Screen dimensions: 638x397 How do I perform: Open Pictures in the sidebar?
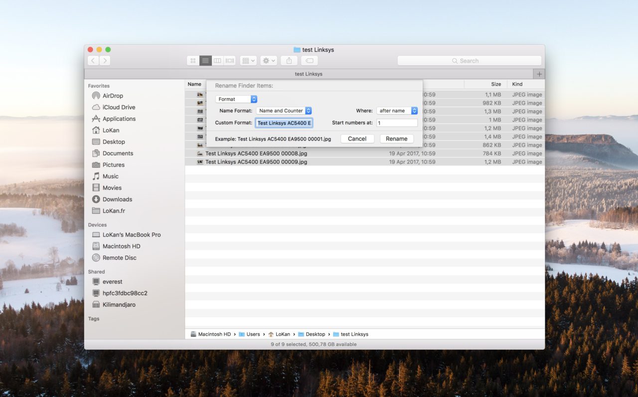click(x=113, y=164)
